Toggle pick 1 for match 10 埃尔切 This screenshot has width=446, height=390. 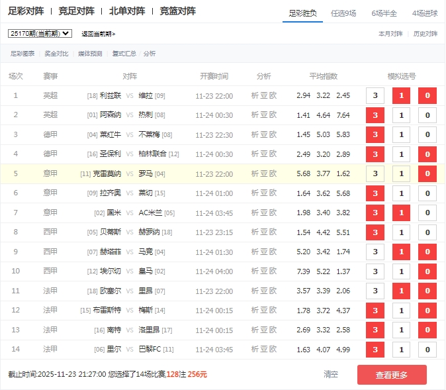(x=402, y=271)
